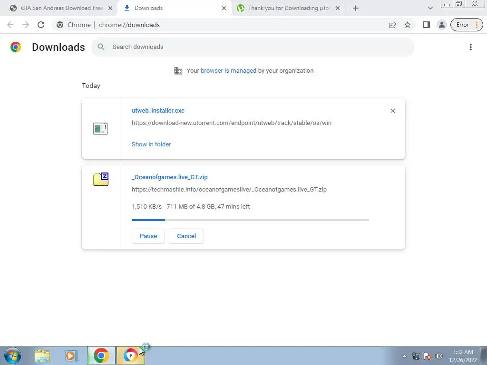Viewport: 487px width, 365px height.
Task: Click the utorrent download URL text
Action: [232, 123]
